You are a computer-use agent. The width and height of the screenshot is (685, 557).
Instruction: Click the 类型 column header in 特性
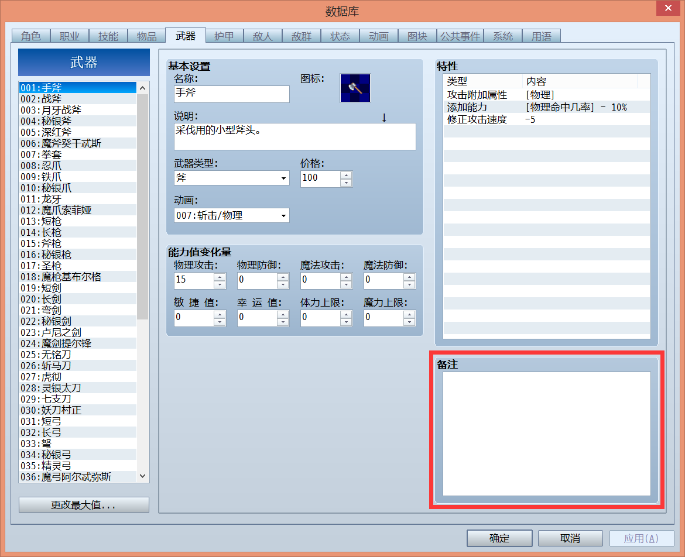click(483, 81)
